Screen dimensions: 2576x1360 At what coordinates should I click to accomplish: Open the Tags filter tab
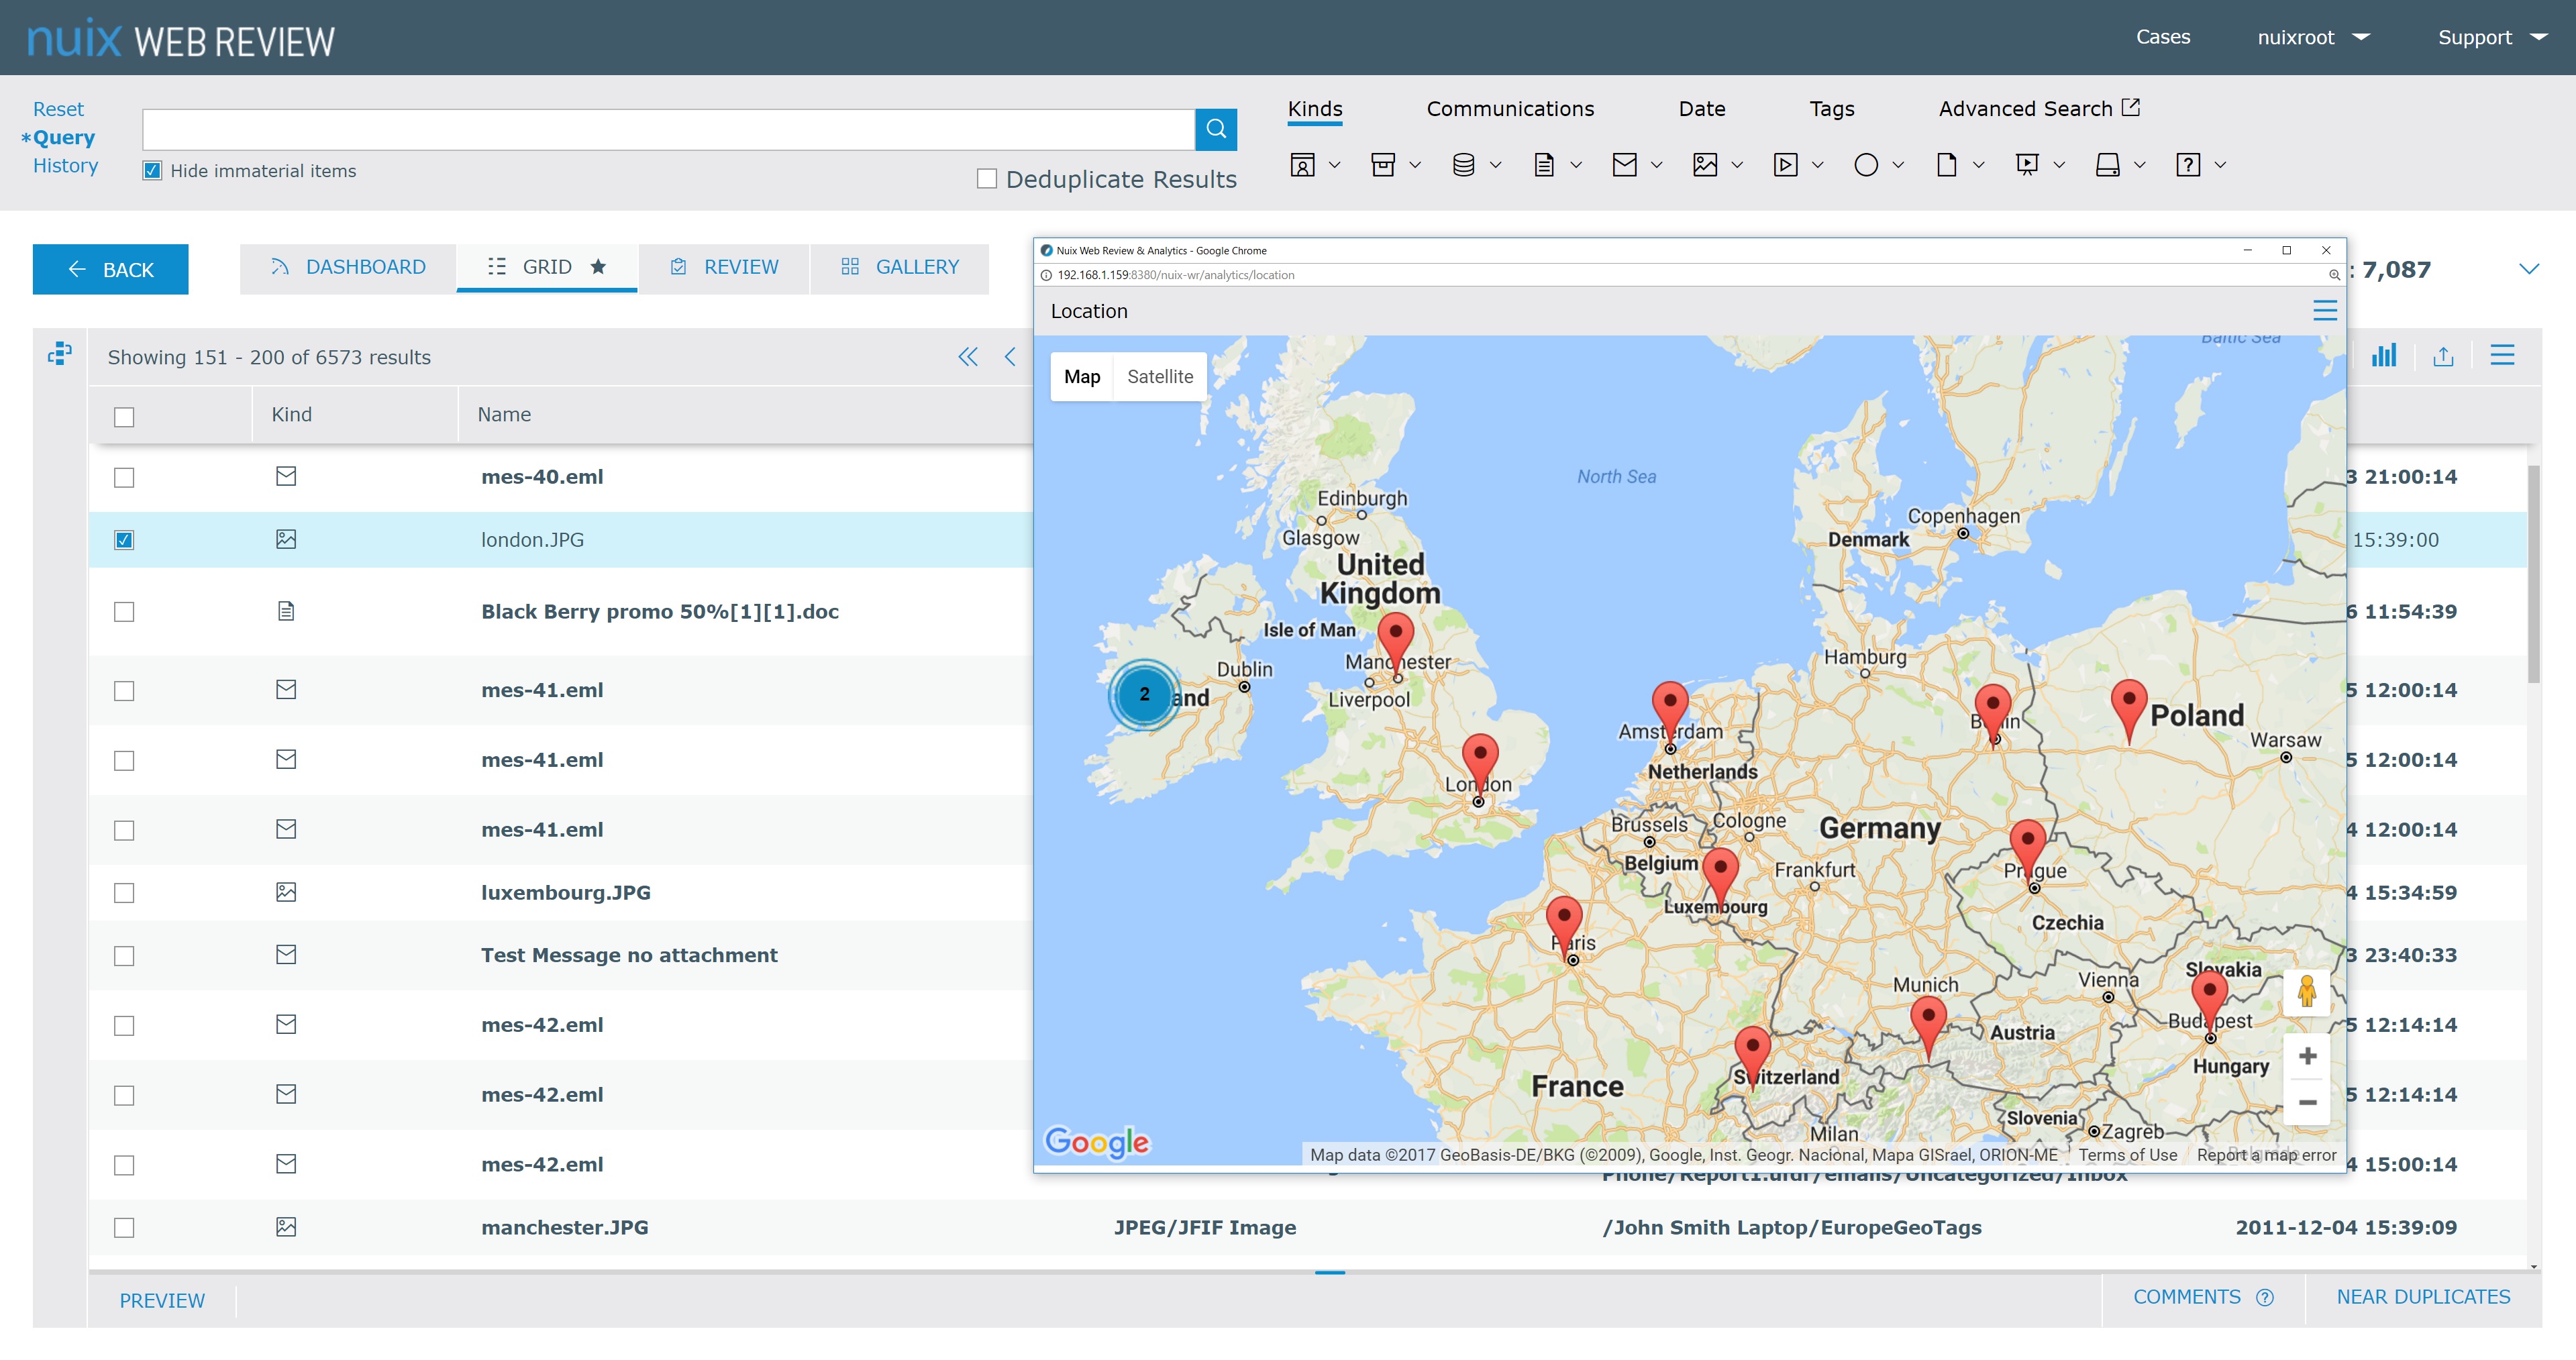click(x=1832, y=109)
